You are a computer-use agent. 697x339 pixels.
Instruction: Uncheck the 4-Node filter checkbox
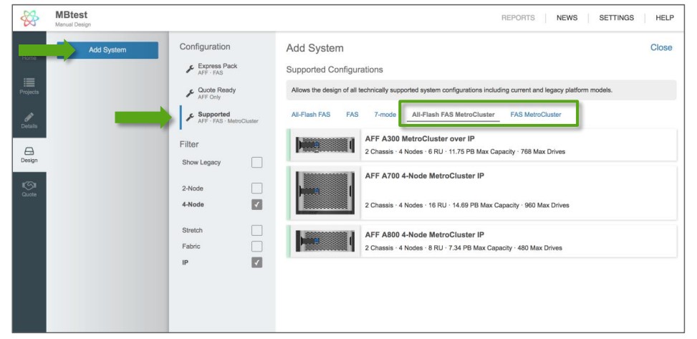(258, 206)
